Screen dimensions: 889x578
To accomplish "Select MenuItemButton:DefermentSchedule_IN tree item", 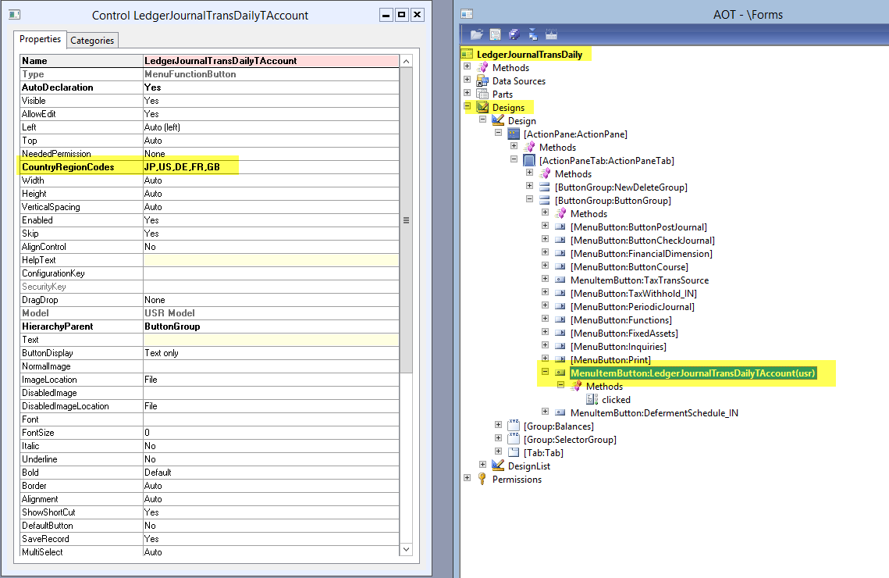I will click(653, 412).
